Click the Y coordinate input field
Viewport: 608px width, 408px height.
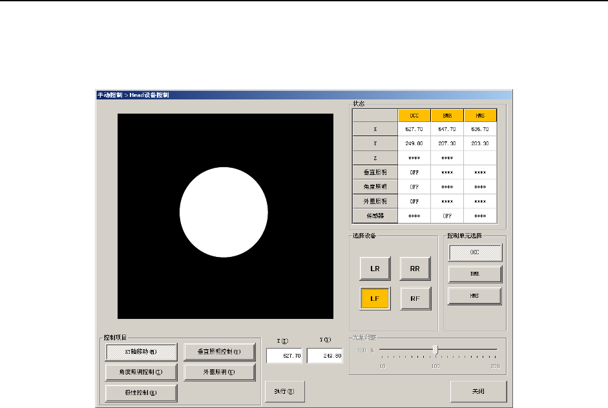[324, 356]
